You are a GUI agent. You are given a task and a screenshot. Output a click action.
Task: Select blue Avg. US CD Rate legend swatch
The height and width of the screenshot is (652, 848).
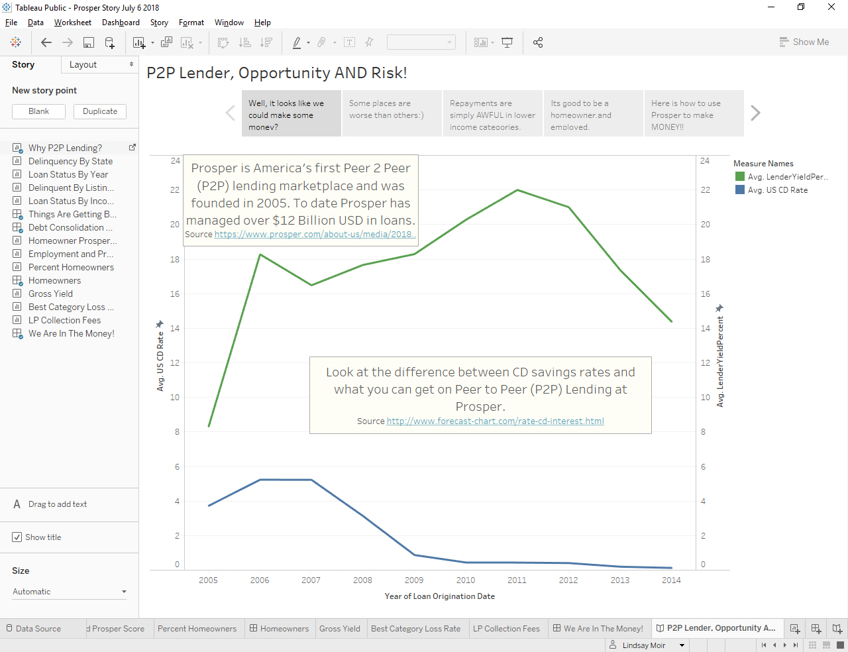[740, 190]
